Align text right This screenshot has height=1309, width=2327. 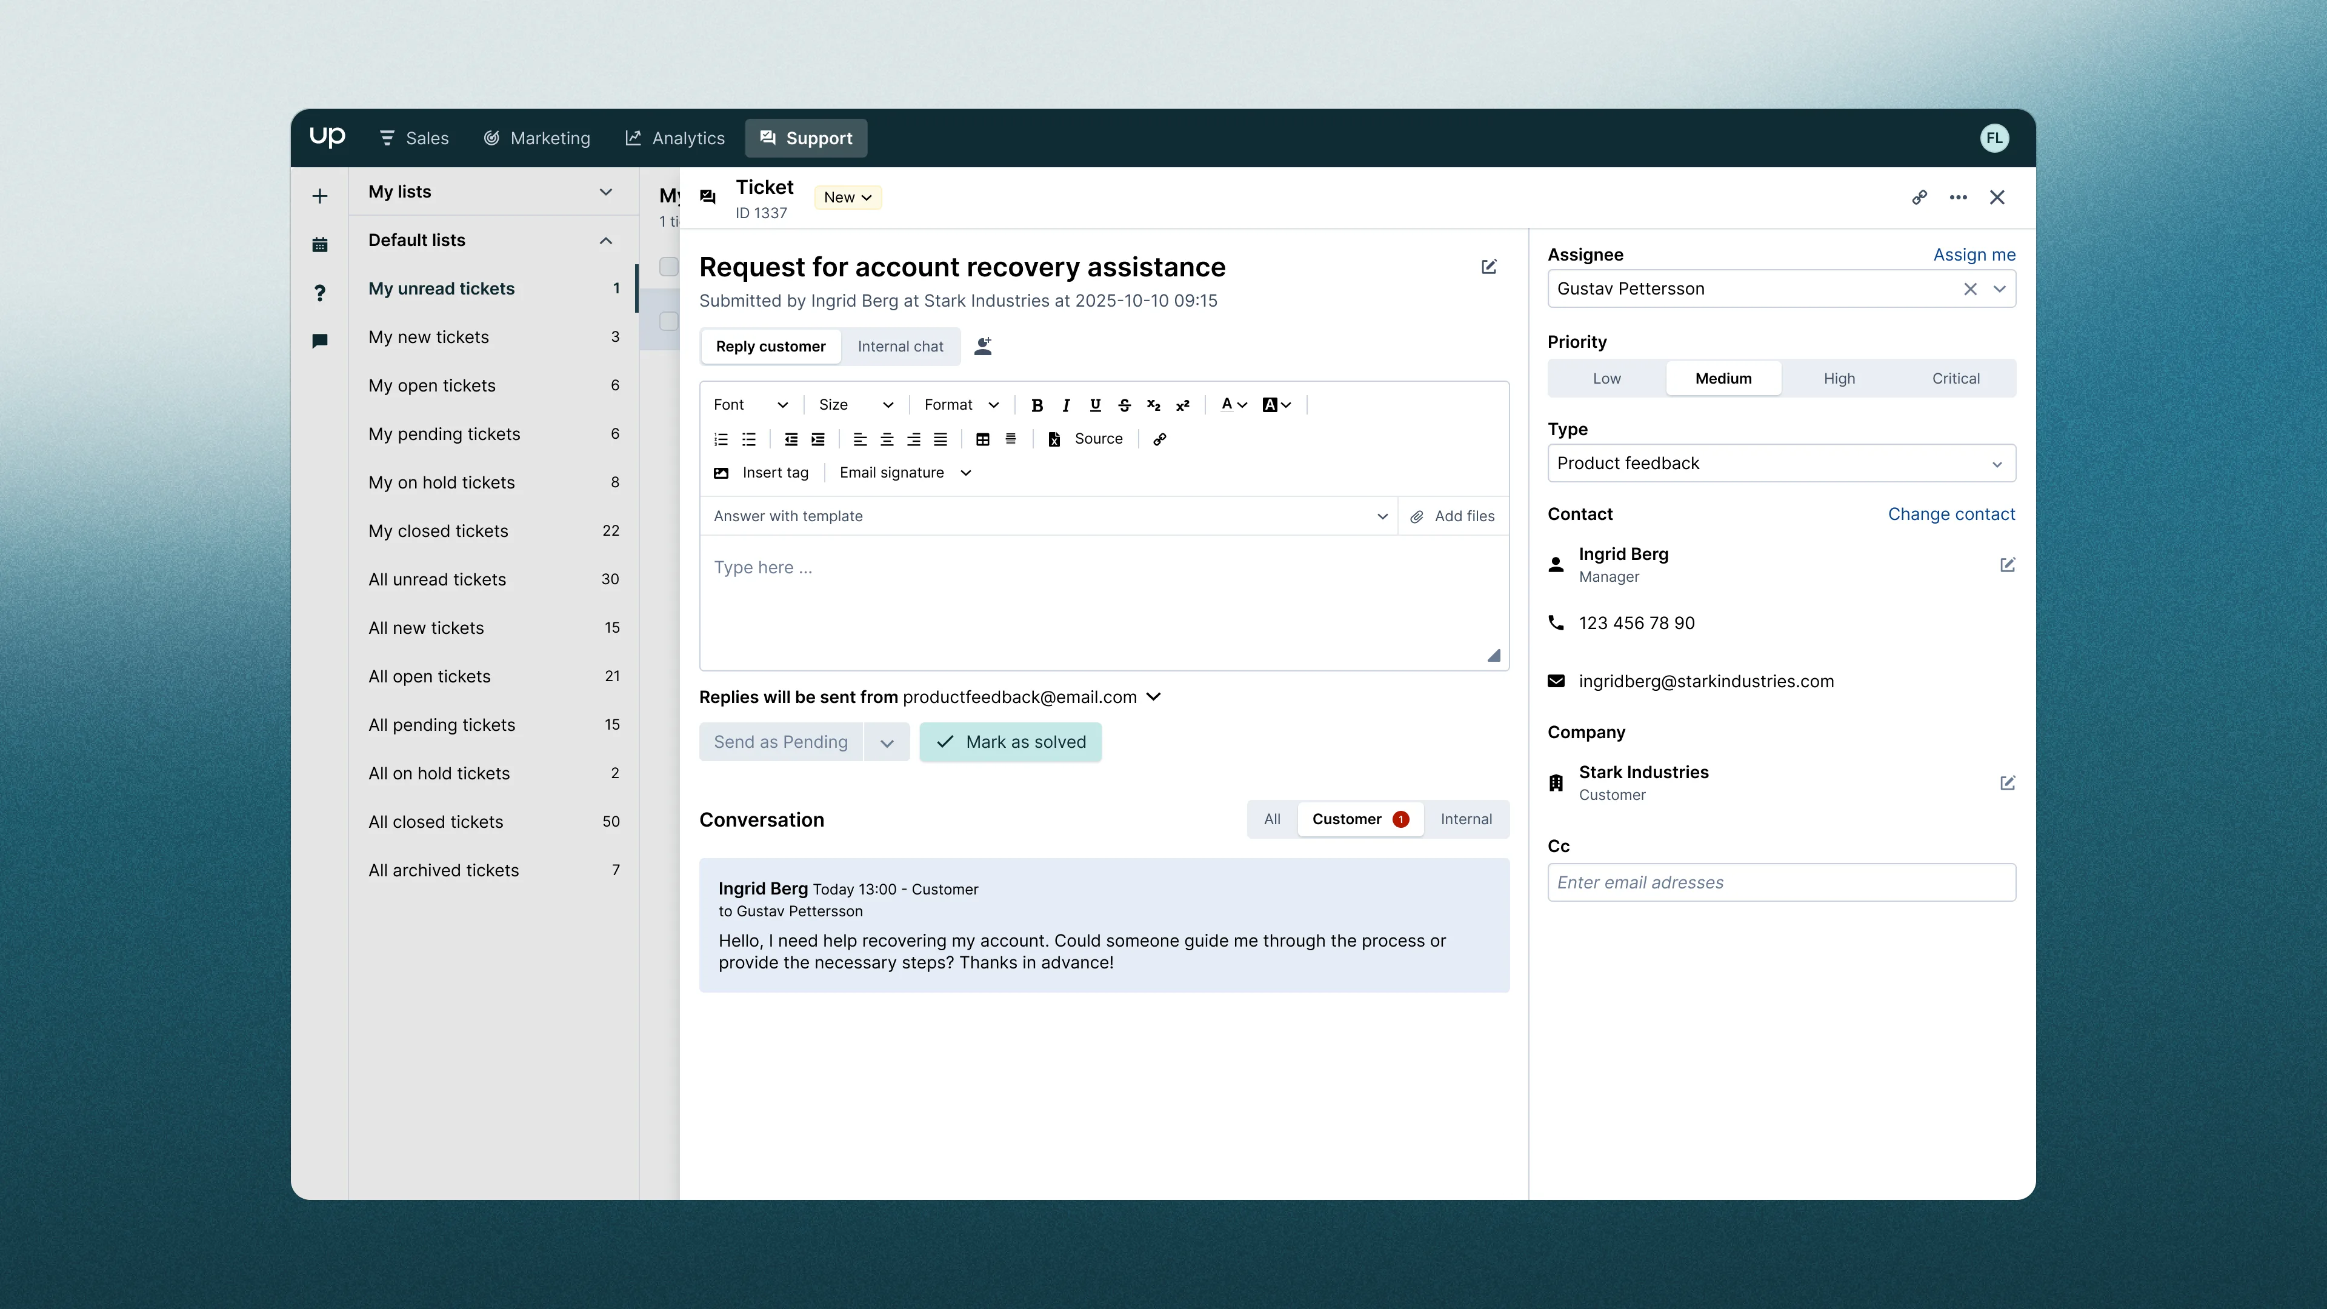914,439
